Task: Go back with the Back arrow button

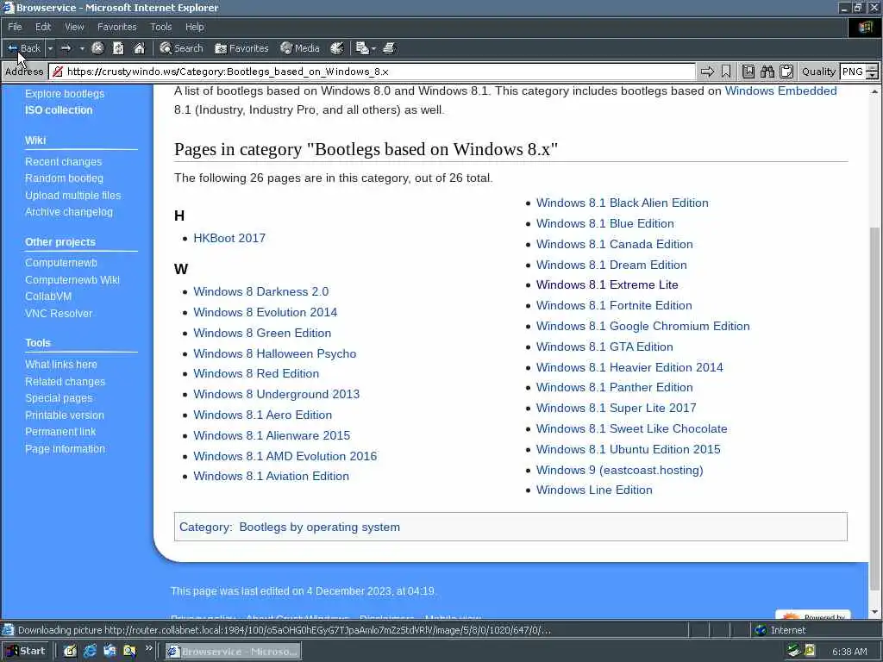Action: pos(23,48)
